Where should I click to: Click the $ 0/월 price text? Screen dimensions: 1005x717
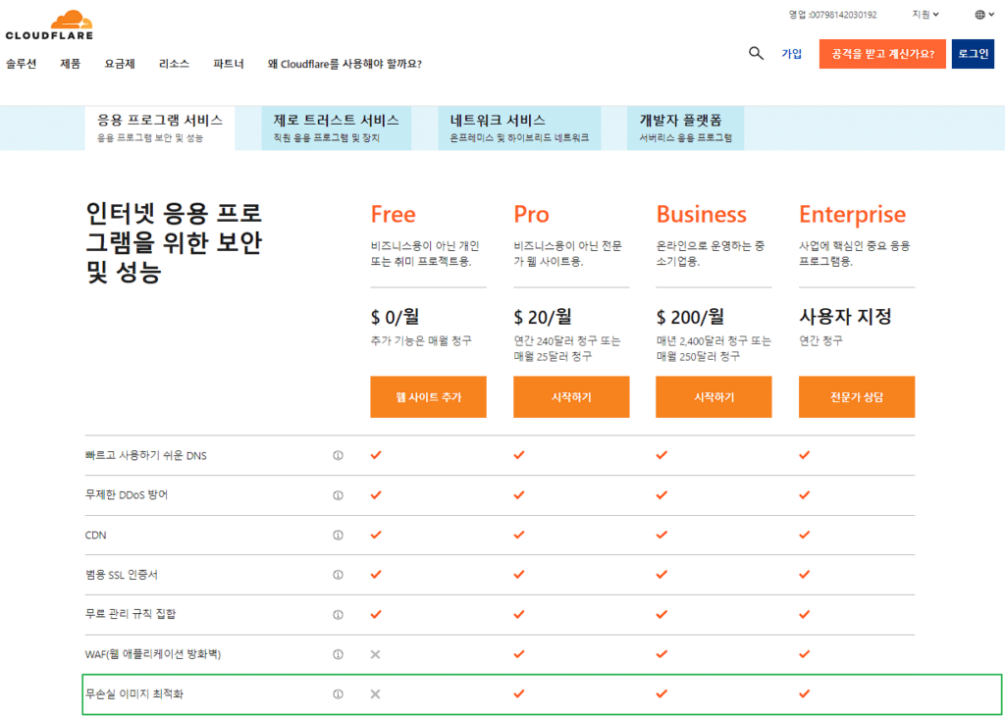[x=395, y=316]
